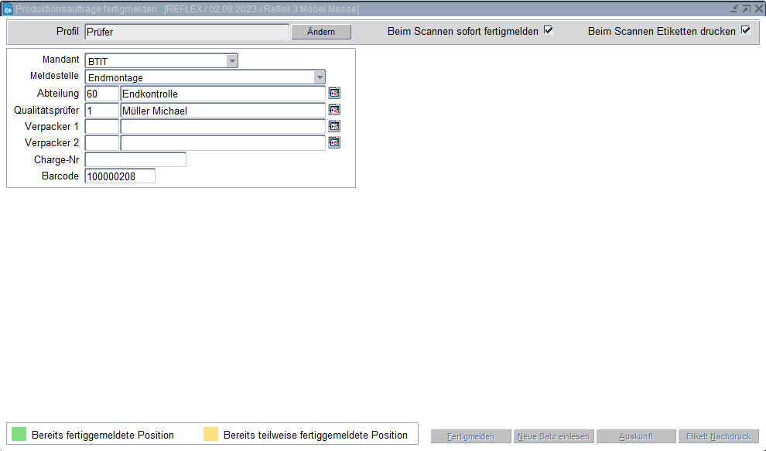Click the Etikett Nachdruck button
Image resolution: width=766 pixels, height=451 pixels.
point(718,436)
